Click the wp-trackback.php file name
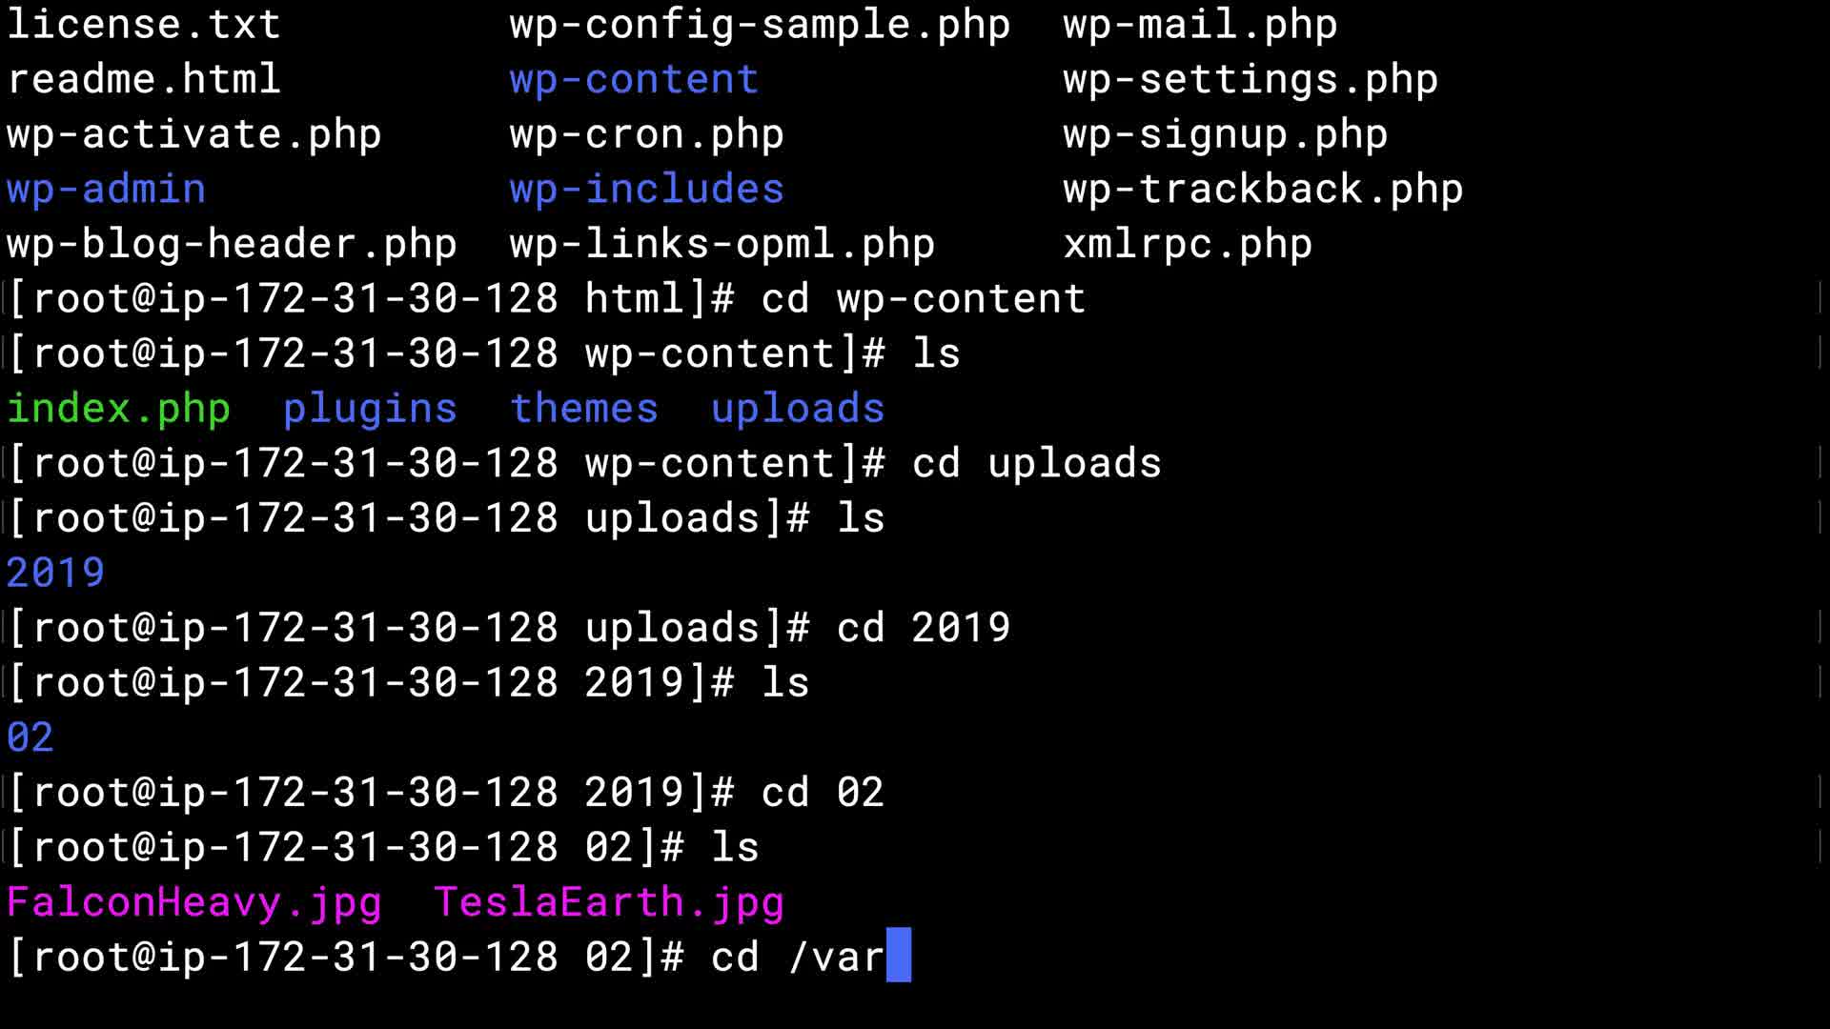The image size is (1830, 1029). pyautogui.click(x=1263, y=189)
